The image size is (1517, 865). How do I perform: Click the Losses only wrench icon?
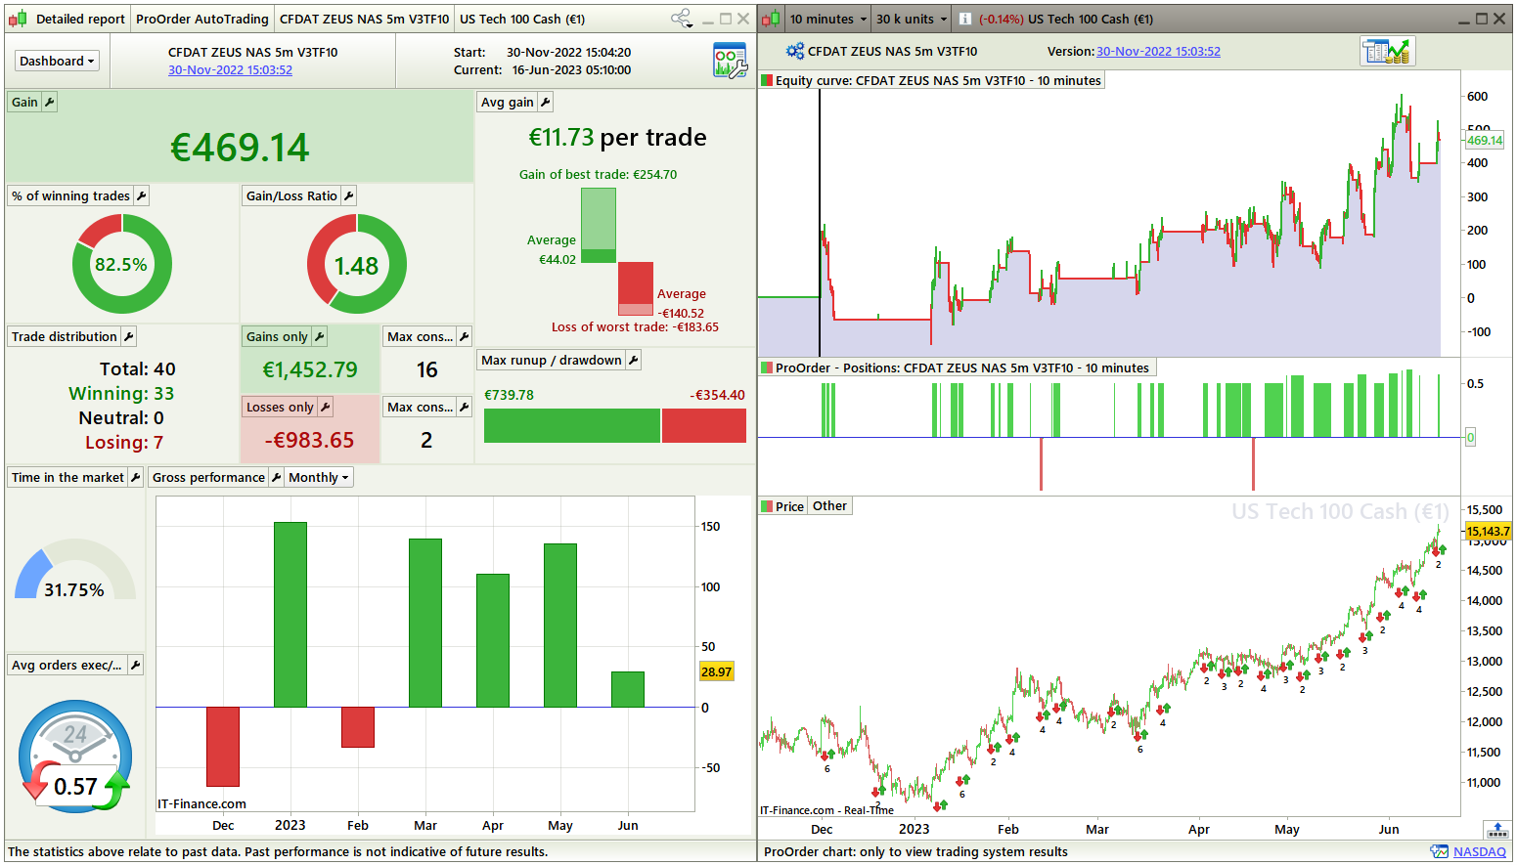tap(325, 407)
